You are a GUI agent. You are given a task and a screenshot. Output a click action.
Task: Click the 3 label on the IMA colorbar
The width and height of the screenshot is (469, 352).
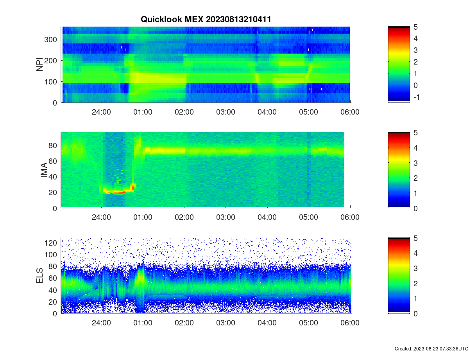(416, 163)
